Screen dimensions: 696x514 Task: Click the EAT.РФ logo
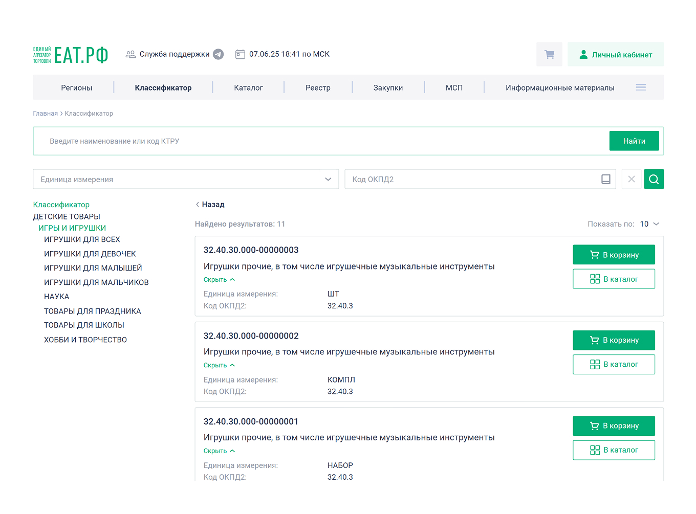(x=71, y=55)
